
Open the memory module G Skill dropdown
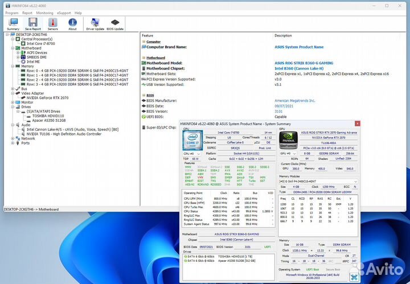point(318,182)
